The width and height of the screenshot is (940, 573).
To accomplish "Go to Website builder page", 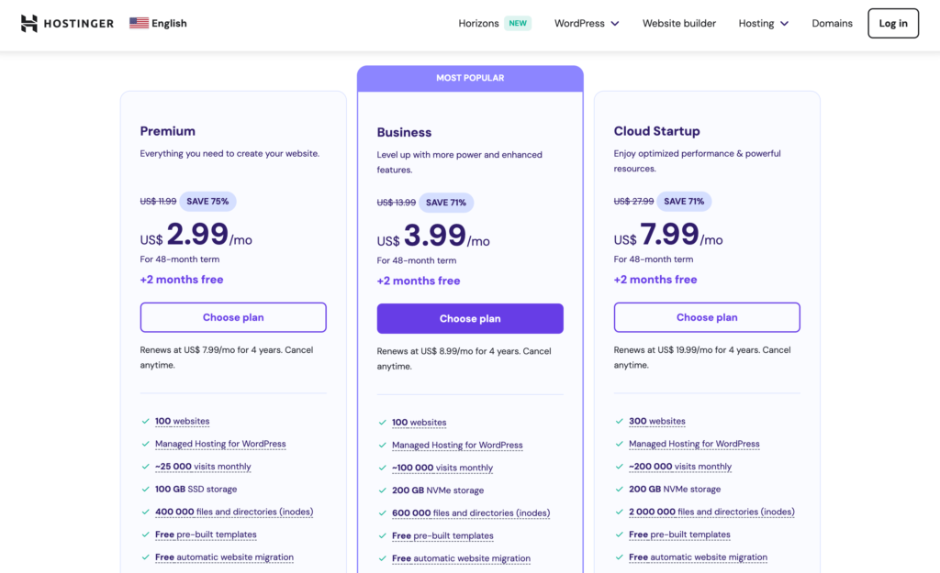I will tap(679, 23).
